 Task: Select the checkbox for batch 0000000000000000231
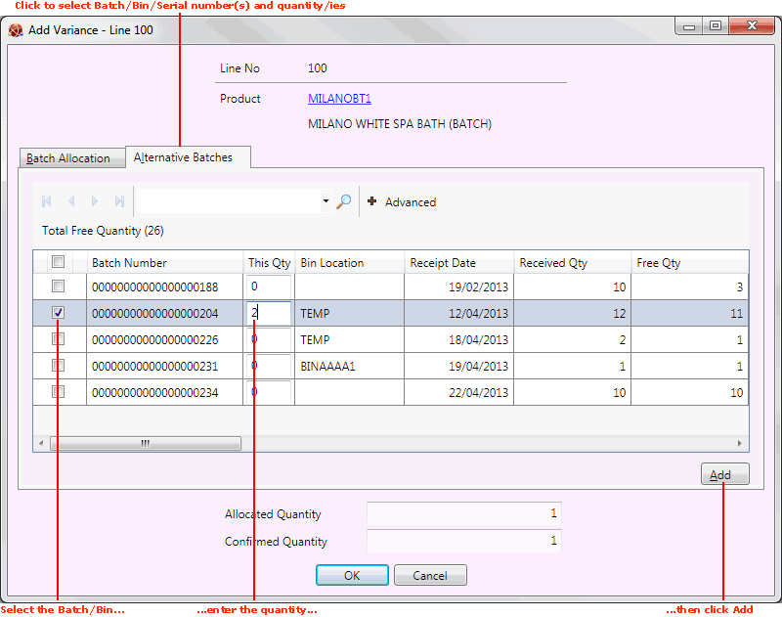click(58, 365)
